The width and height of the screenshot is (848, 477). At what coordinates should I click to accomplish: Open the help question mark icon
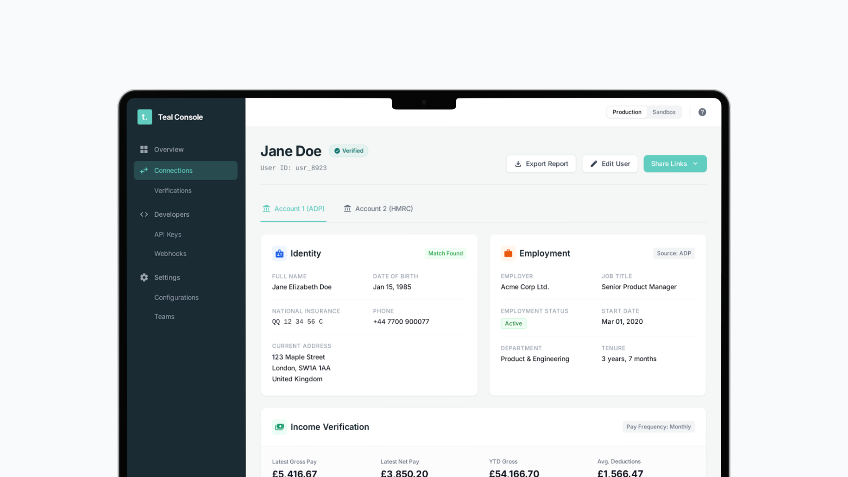click(702, 112)
